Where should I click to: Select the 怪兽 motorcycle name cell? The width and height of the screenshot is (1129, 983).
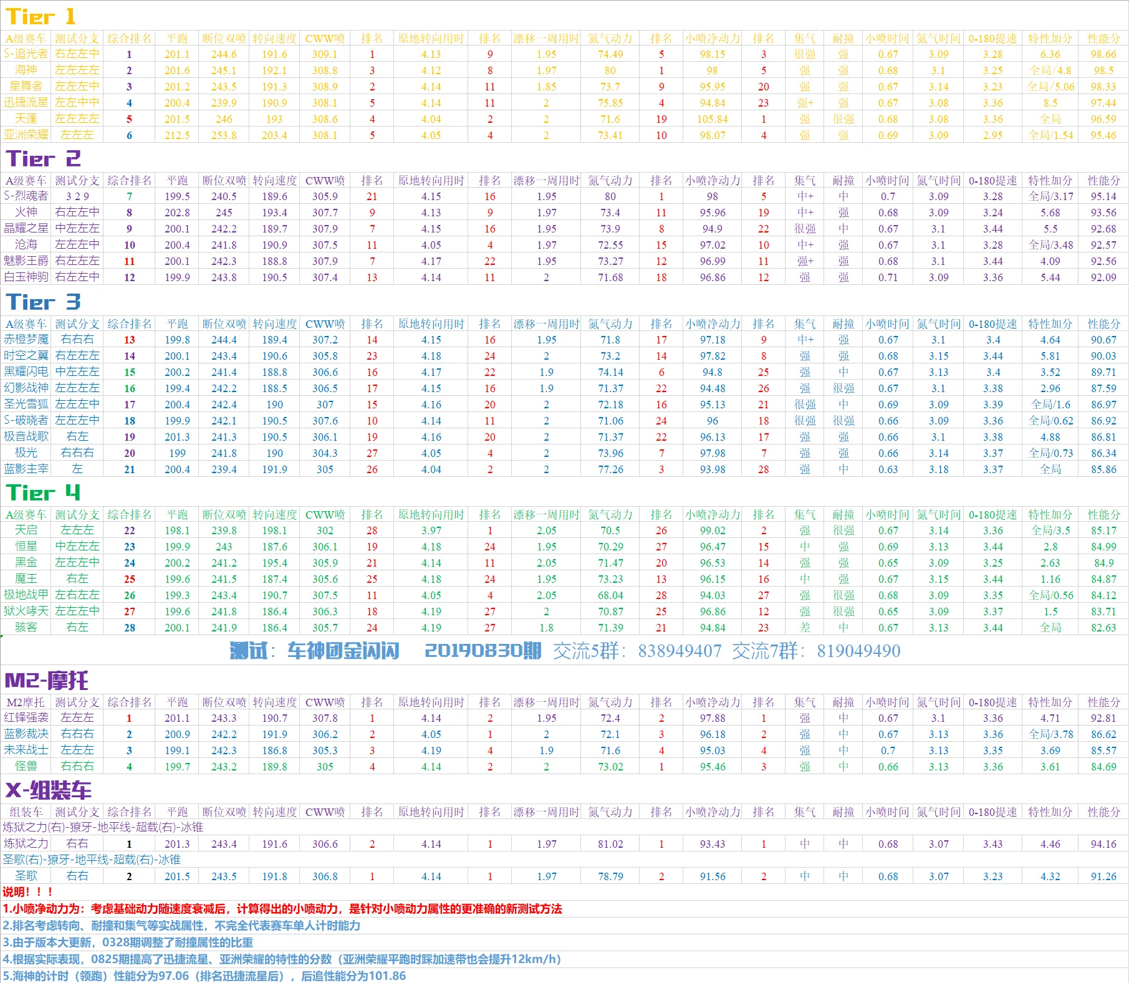26,767
